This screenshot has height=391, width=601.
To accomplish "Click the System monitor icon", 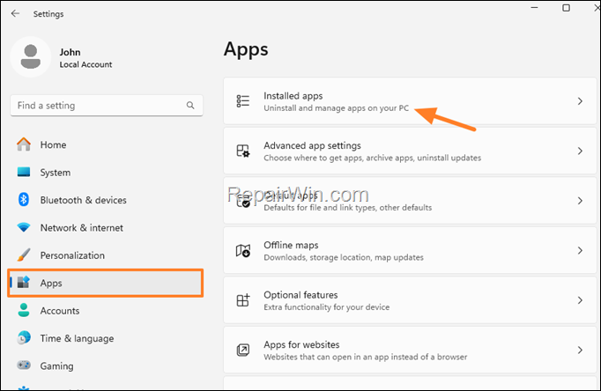I will [24, 172].
